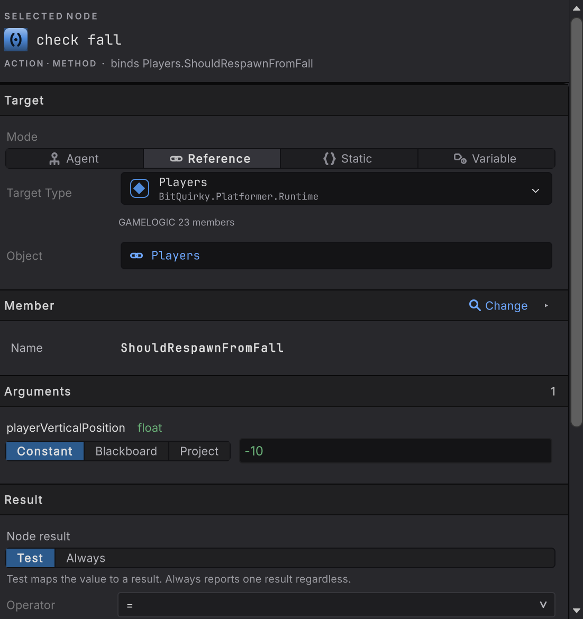Click the Agent mode person icon
Image resolution: width=583 pixels, height=619 pixels.
(54, 159)
